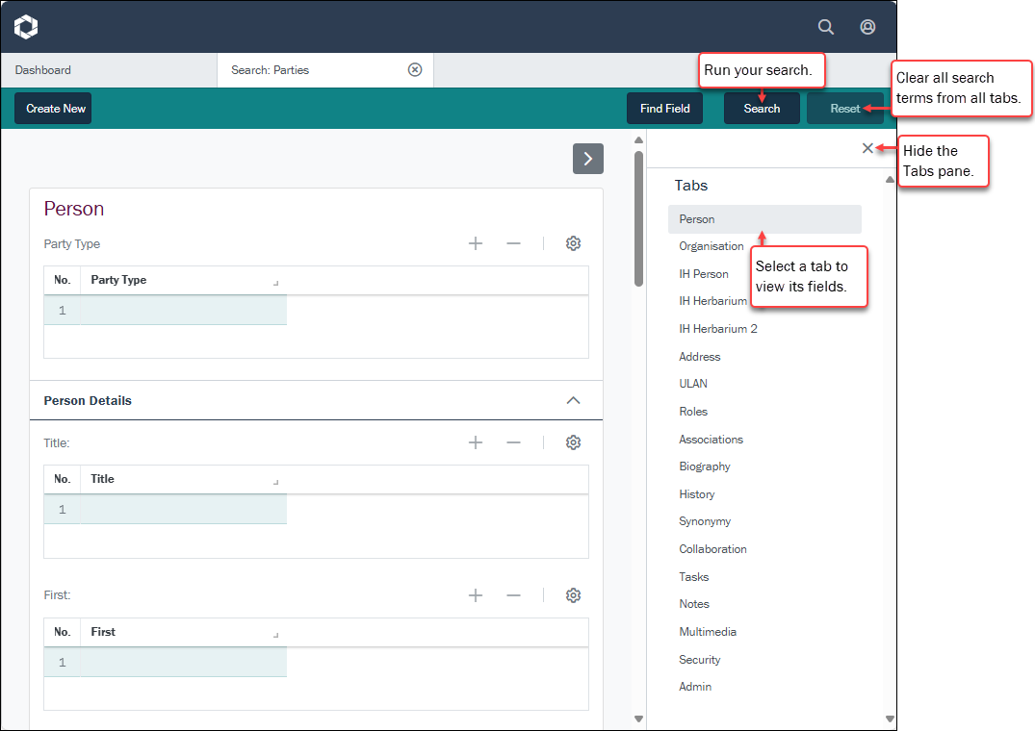Reset all search terms
1035x731 pixels.
click(844, 109)
